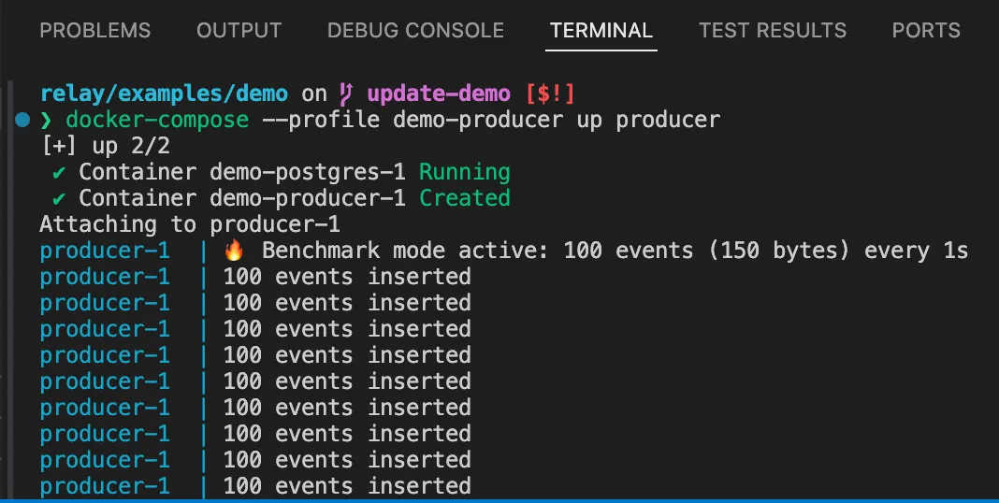Click the fire emoji in the benchmark line
The width and height of the screenshot is (999, 503).
pos(234,251)
